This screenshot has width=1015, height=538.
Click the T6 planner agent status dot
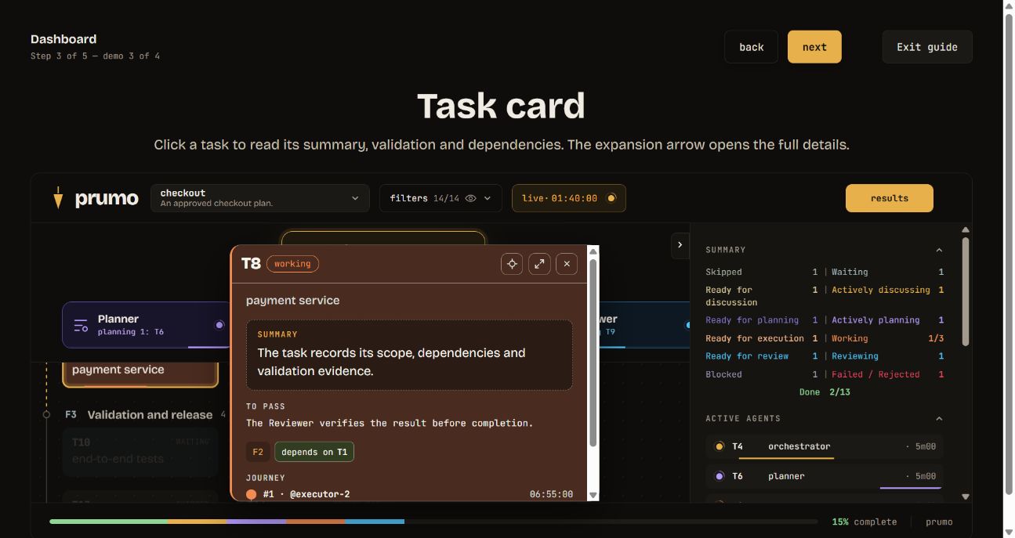[720, 476]
